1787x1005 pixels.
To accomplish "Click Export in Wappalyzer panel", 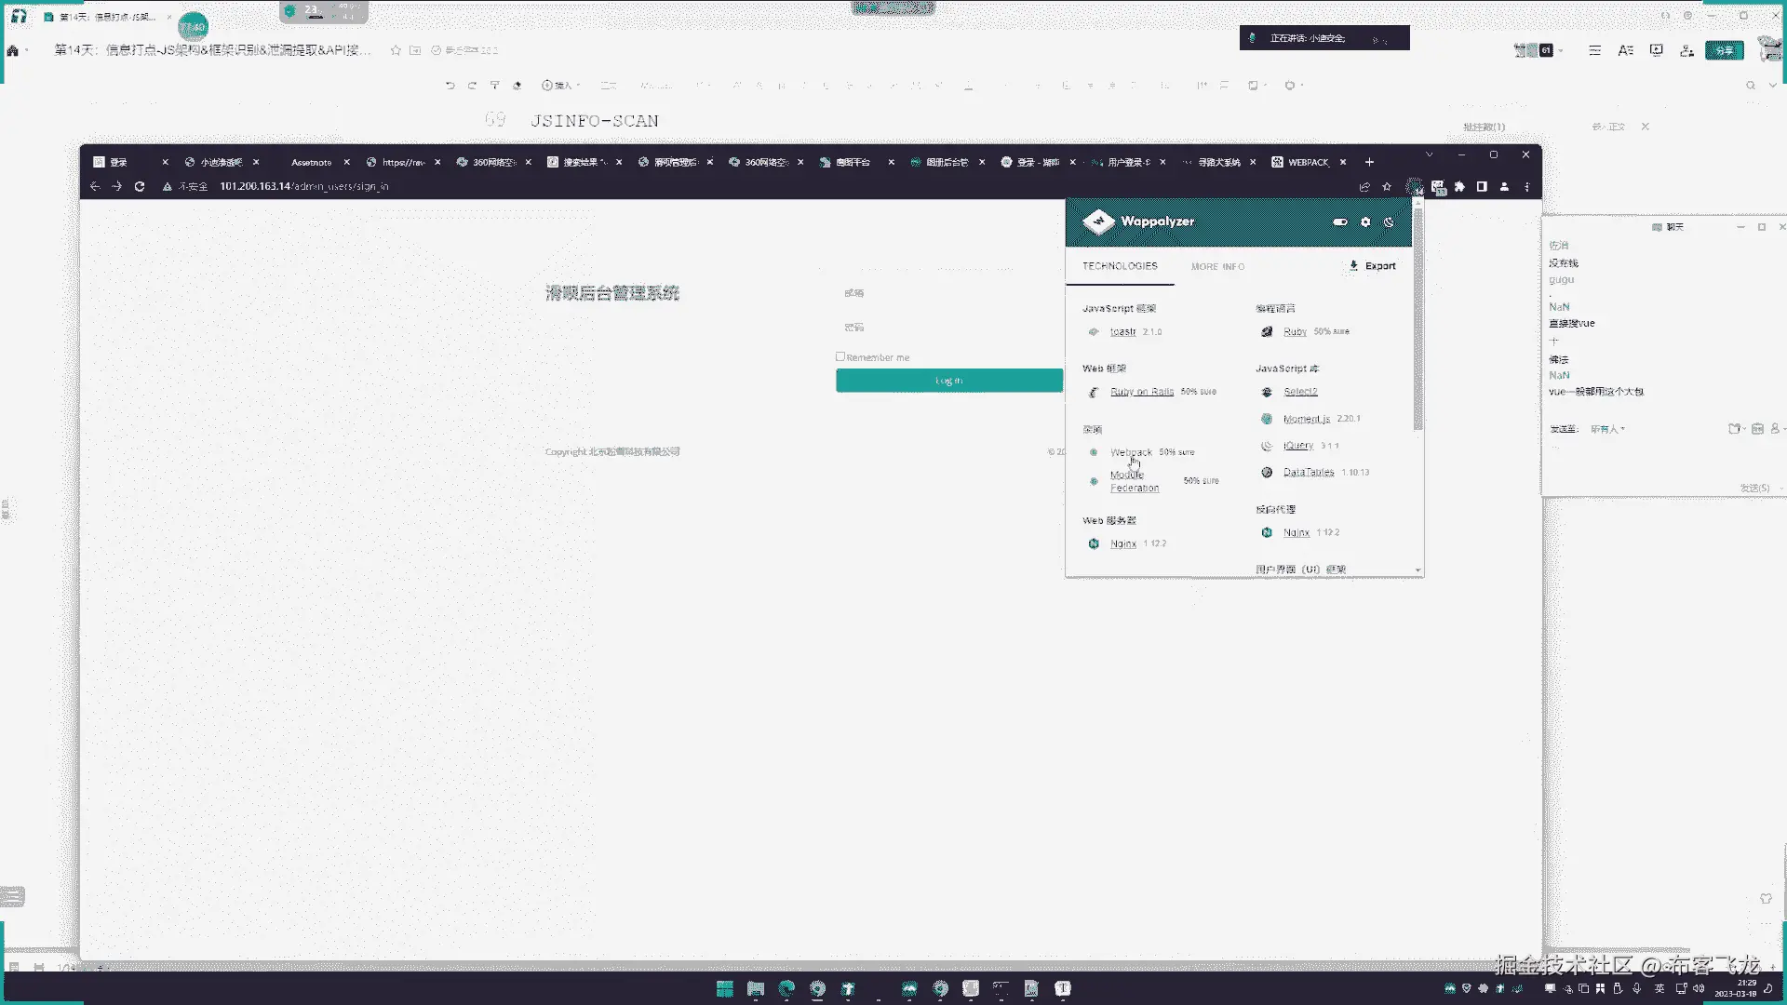I will coord(1373,266).
